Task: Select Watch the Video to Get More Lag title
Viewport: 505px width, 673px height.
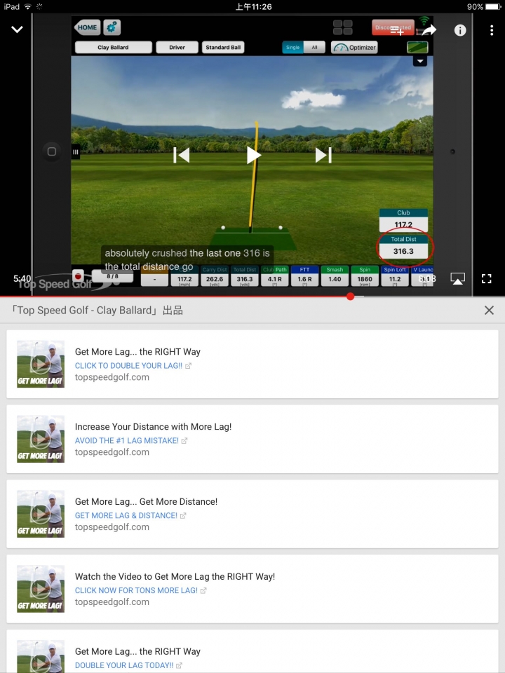Action: pyautogui.click(x=175, y=576)
